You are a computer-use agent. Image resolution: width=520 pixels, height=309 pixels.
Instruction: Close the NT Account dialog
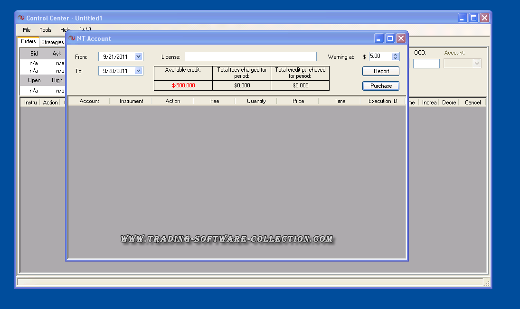[x=401, y=38]
